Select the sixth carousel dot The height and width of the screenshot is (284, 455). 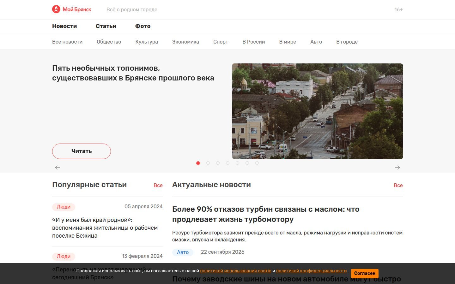pos(247,163)
